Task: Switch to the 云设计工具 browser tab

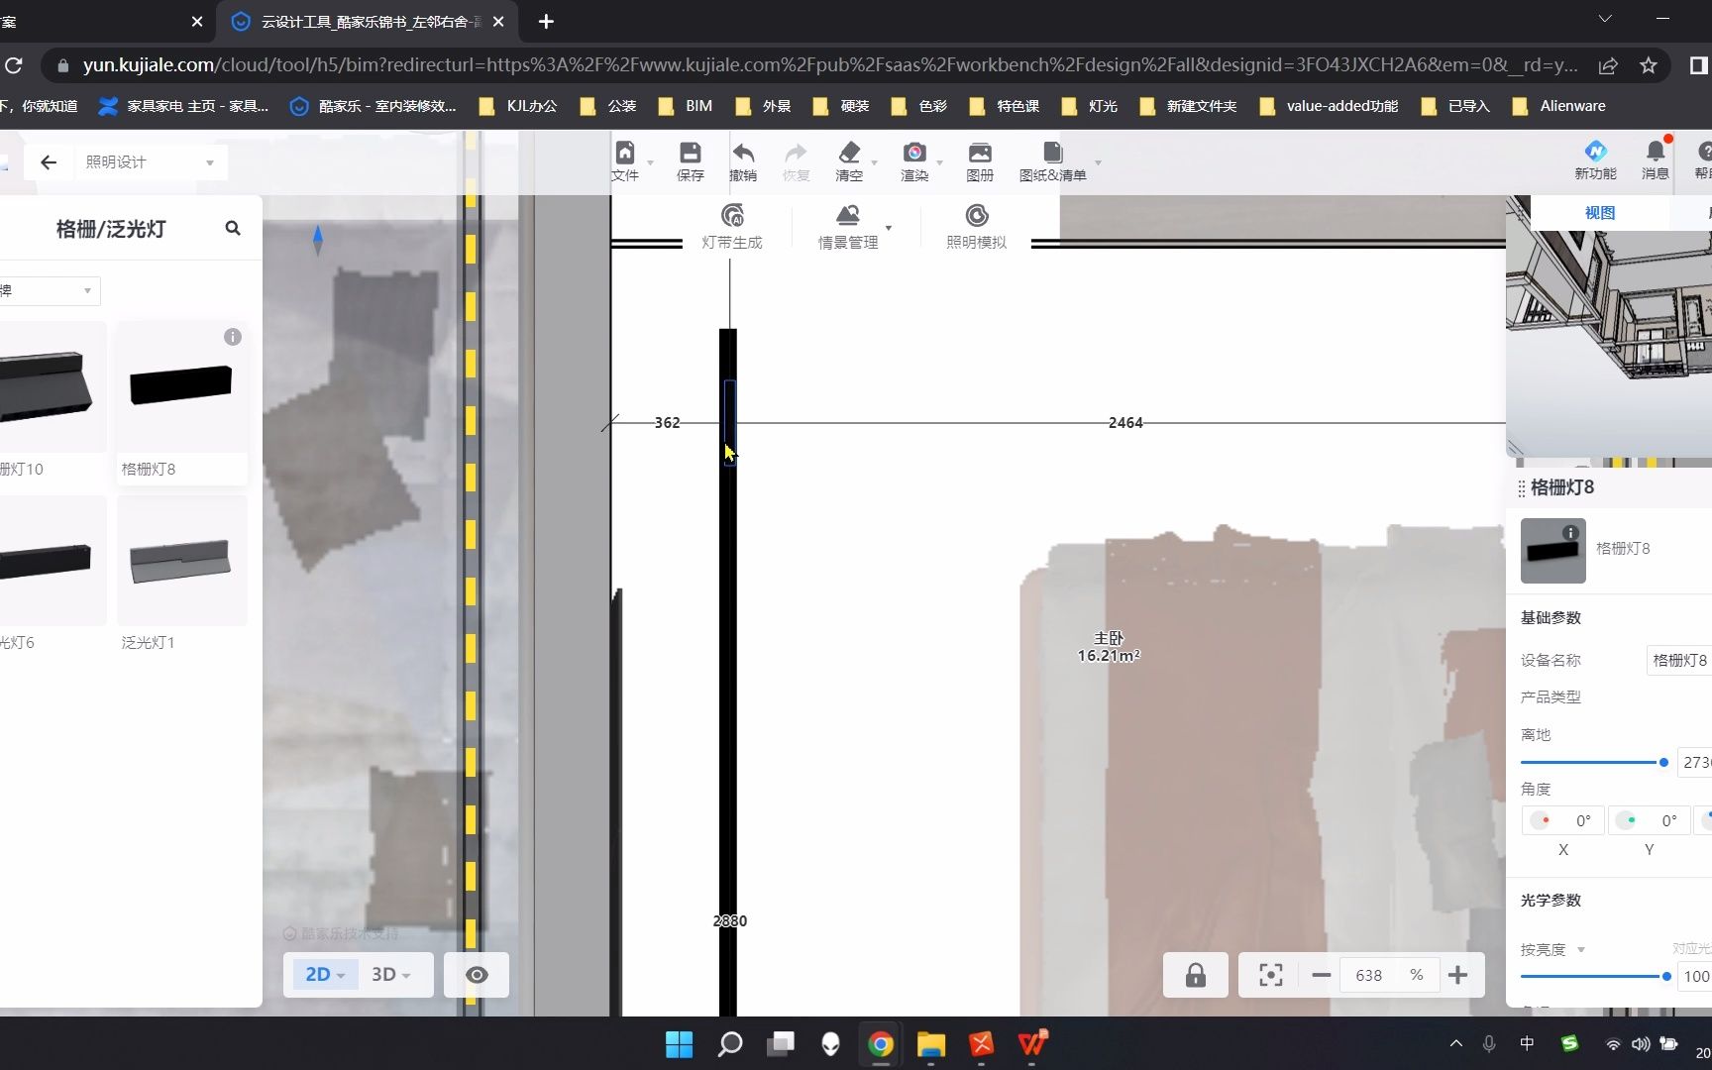Action: [366, 22]
